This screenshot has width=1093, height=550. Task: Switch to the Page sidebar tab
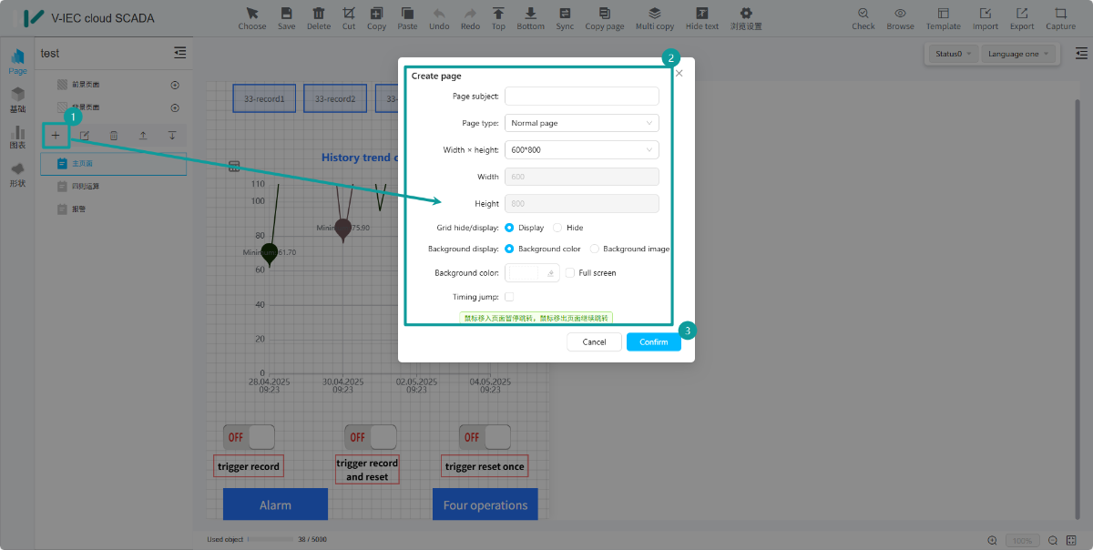17,62
